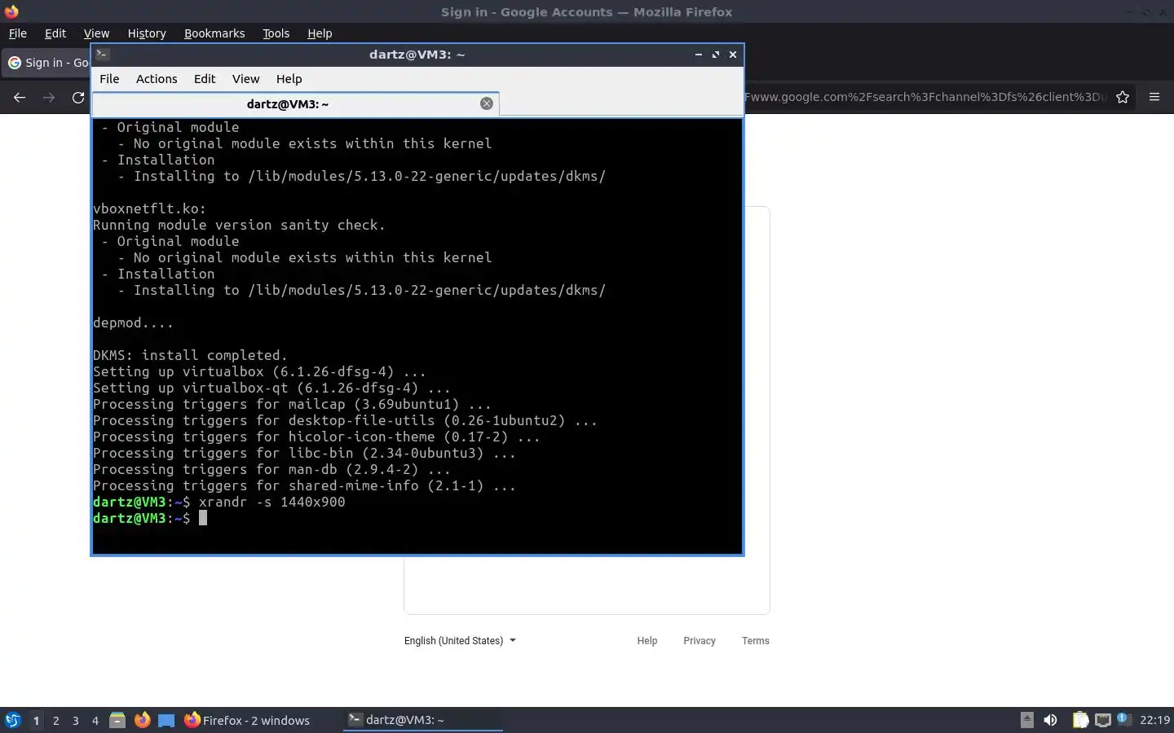Open the Firefox Edit menu

55,33
